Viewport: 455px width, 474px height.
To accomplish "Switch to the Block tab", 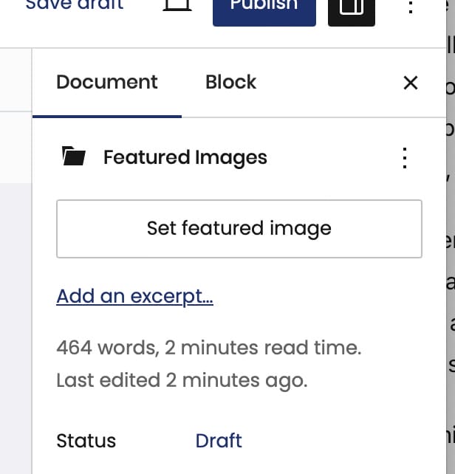I will pyautogui.click(x=231, y=82).
